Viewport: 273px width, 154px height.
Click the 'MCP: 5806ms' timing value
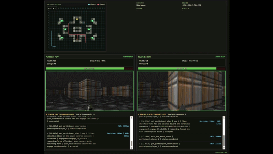tap(216, 137)
